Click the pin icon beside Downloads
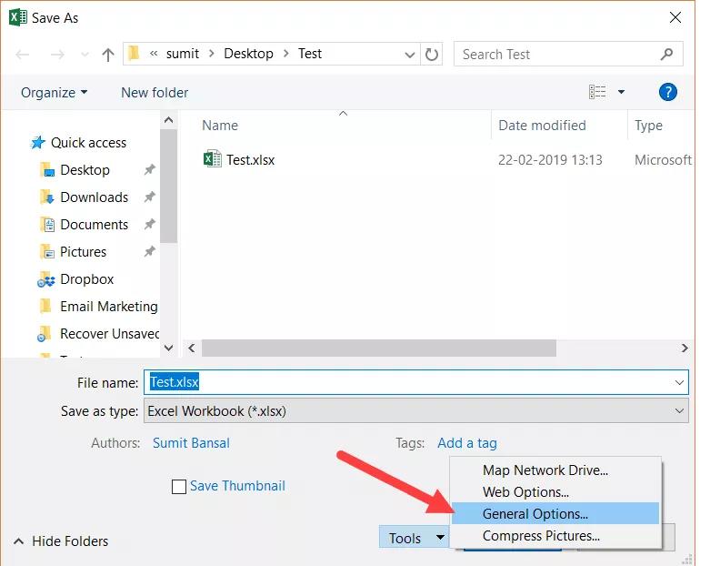 pos(149,197)
